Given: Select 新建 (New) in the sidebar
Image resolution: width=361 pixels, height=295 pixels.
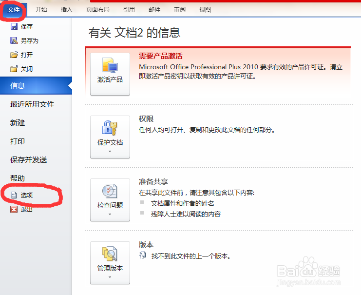Looking at the screenshot, I should (17, 122).
